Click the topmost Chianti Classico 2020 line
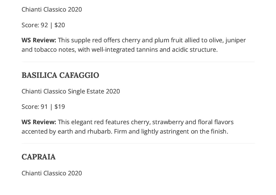The height and width of the screenshot is (195, 276). click(51, 9)
